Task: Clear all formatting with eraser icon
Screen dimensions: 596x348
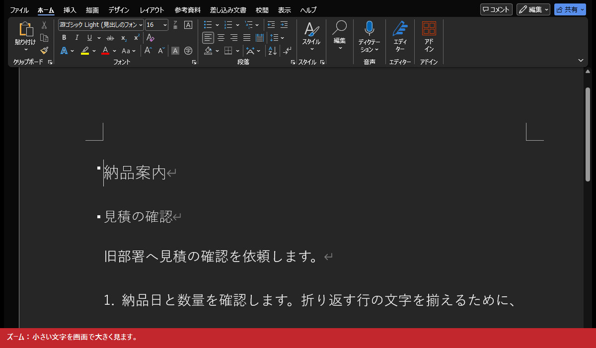Action: 150,38
